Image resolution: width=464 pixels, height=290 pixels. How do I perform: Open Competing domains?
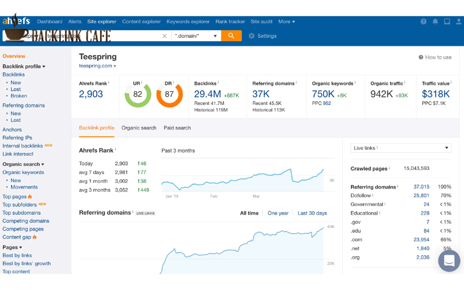pyautogui.click(x=26, y=221)
